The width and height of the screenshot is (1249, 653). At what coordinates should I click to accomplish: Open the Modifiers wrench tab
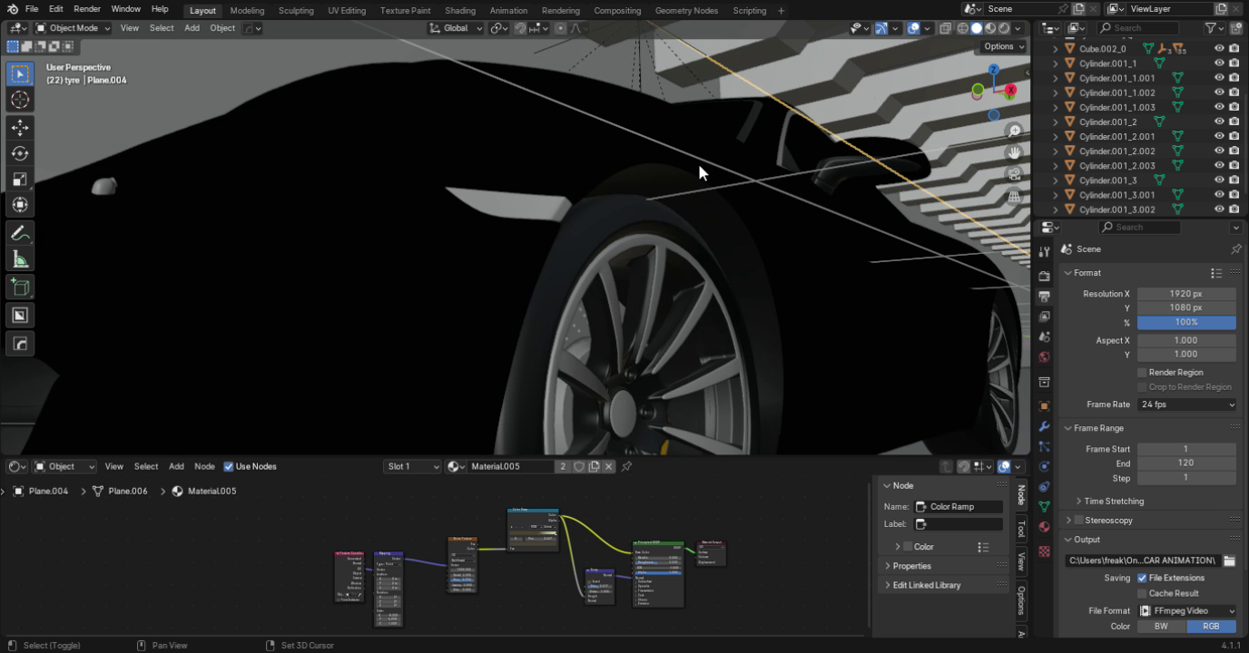point(1044,426)
